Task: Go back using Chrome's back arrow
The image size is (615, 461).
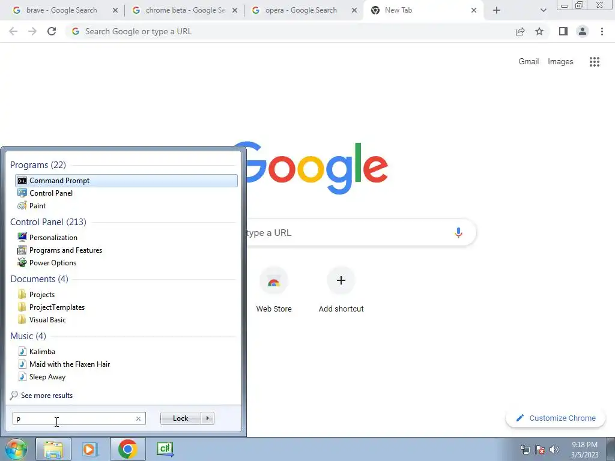Action: click(13, 31)
